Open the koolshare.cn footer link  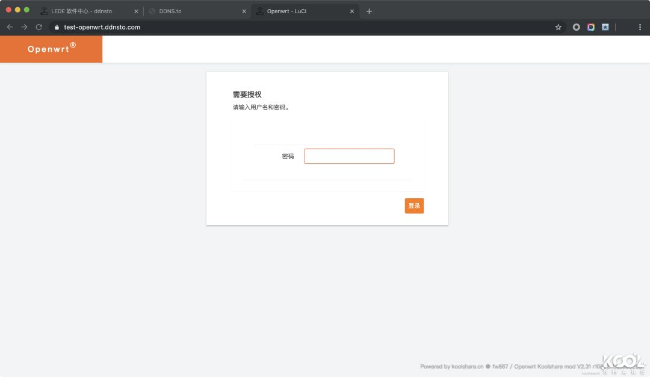point(468,366)
